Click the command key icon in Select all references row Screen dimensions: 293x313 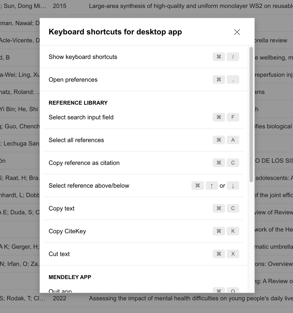[219, 140]
